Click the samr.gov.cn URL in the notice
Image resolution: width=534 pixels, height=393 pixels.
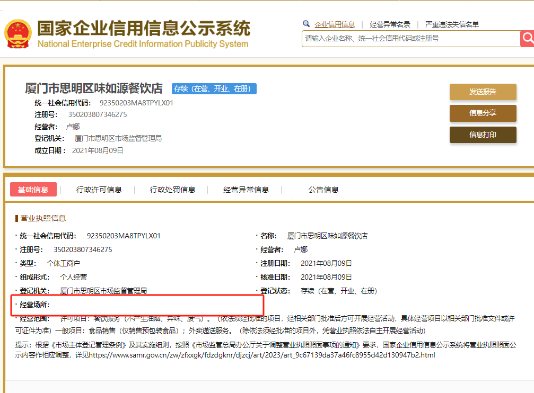pos(262,355)
